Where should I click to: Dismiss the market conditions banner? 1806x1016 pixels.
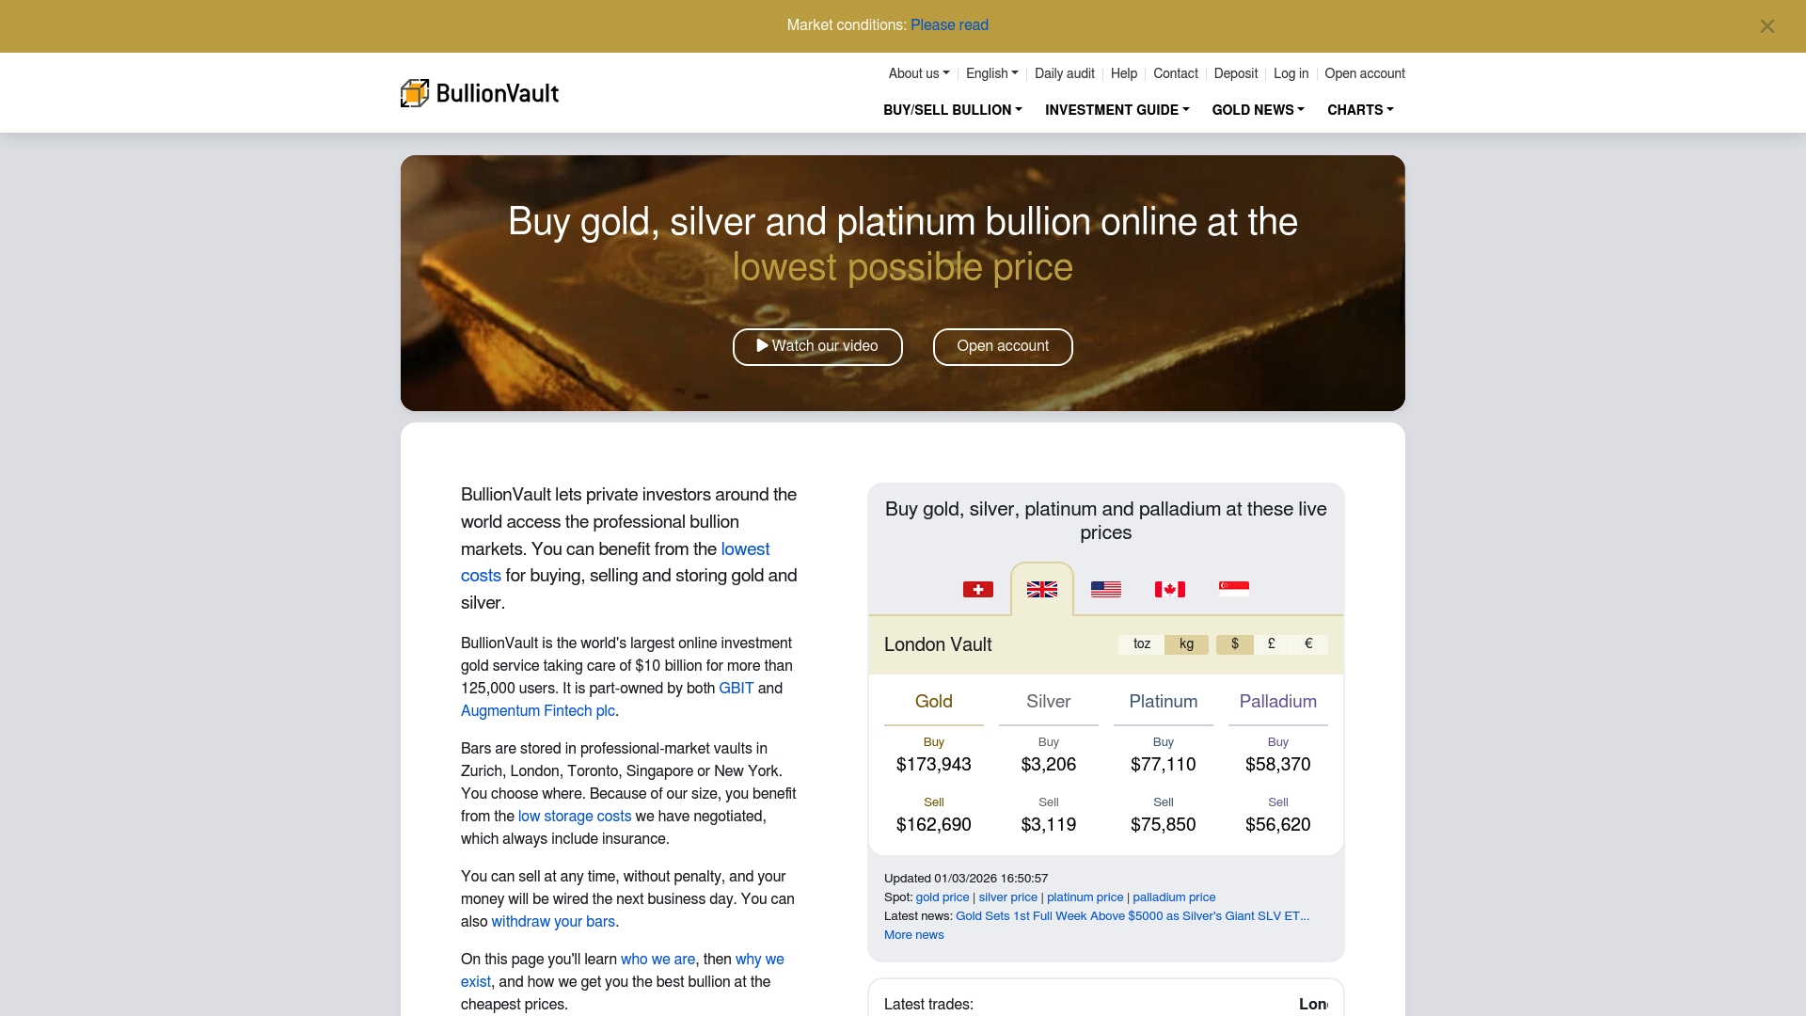1767,25
